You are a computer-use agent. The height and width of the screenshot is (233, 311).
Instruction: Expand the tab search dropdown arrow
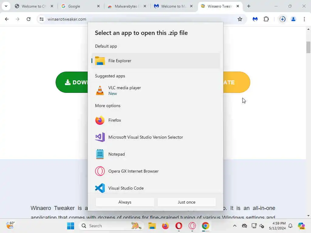(x=6, y=6)
